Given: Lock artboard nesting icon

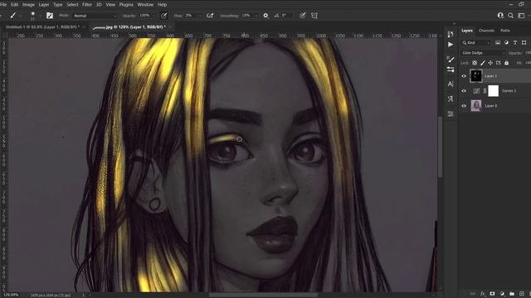Looking at the screenshot, I should [x=498, y=63].
